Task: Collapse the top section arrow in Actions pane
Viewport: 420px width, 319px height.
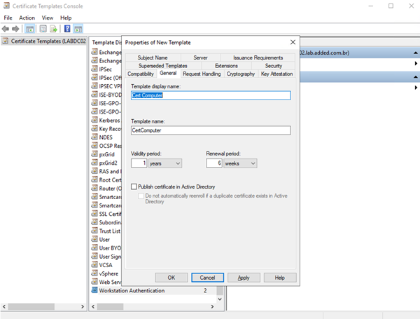Action: (416, 53)
